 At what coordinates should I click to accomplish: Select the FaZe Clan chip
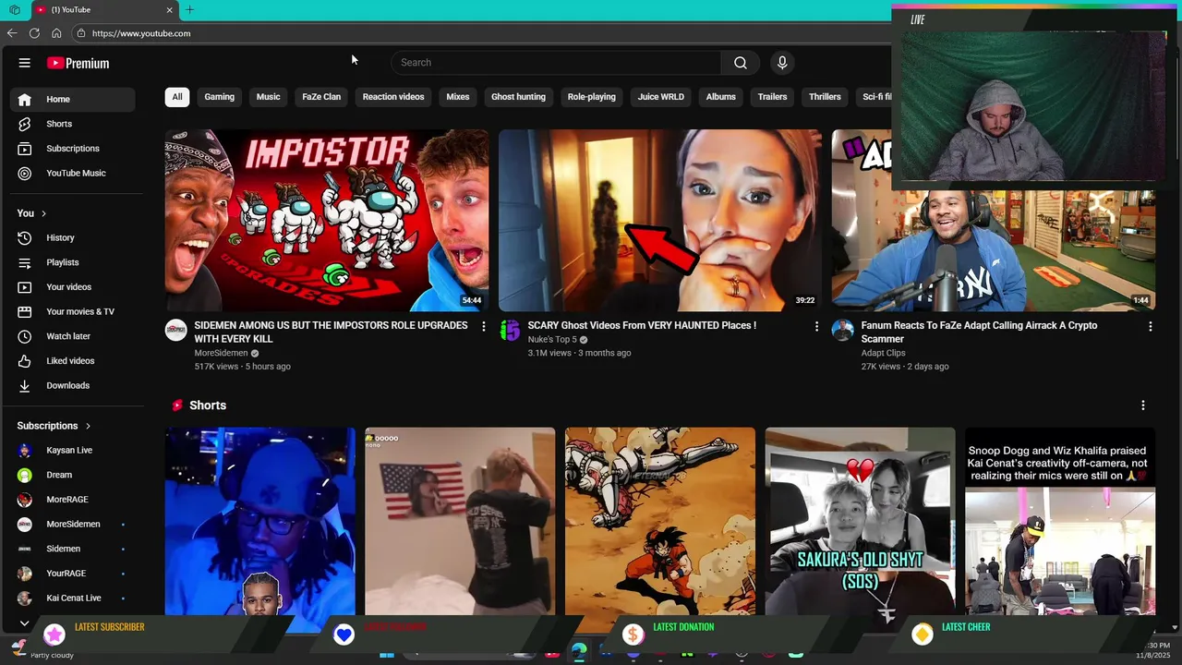[321, 97]
